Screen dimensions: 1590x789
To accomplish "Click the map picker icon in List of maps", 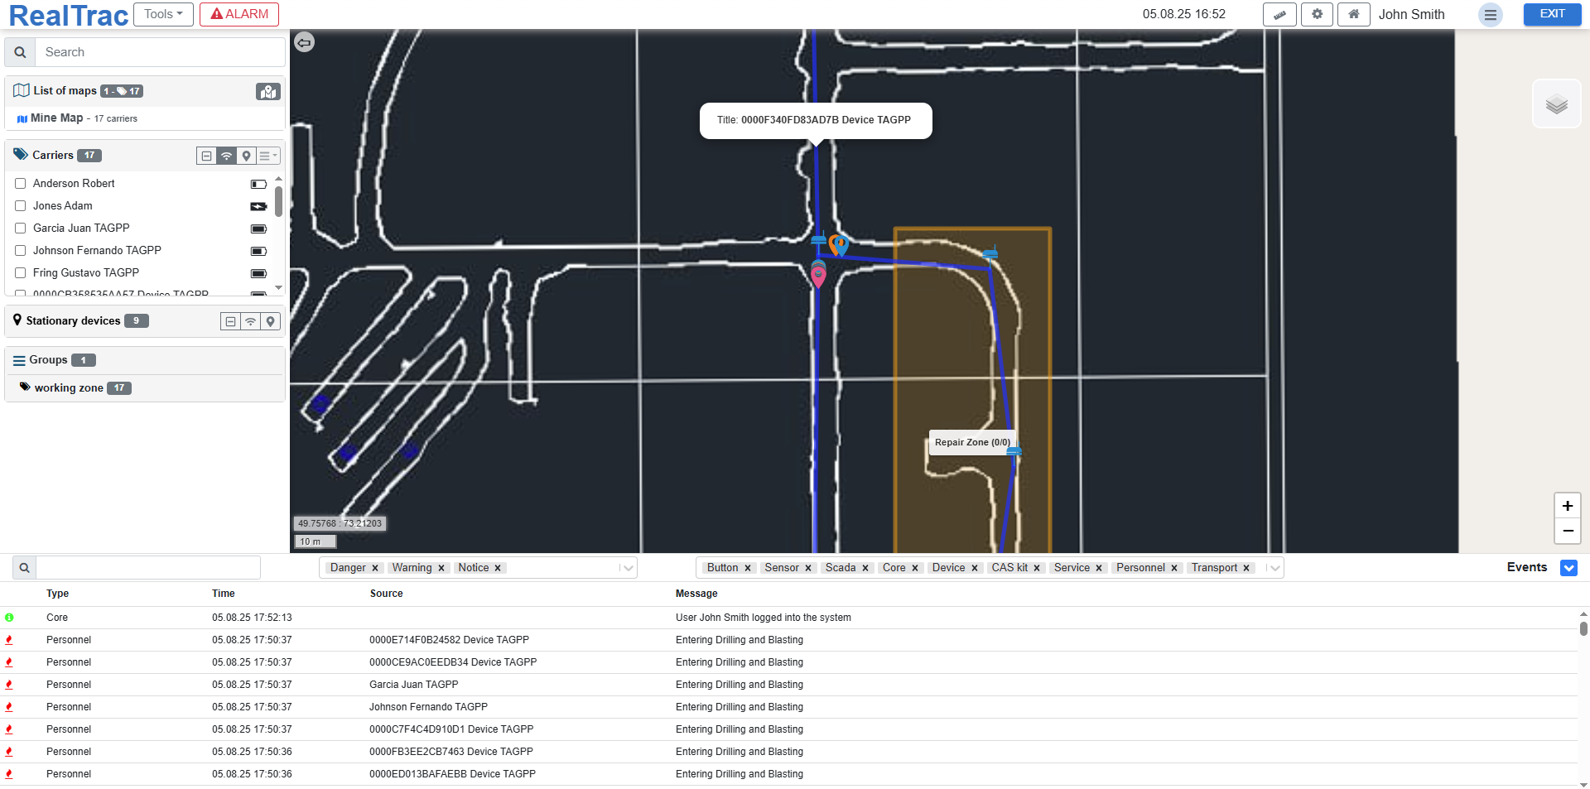I will point(268,92).
